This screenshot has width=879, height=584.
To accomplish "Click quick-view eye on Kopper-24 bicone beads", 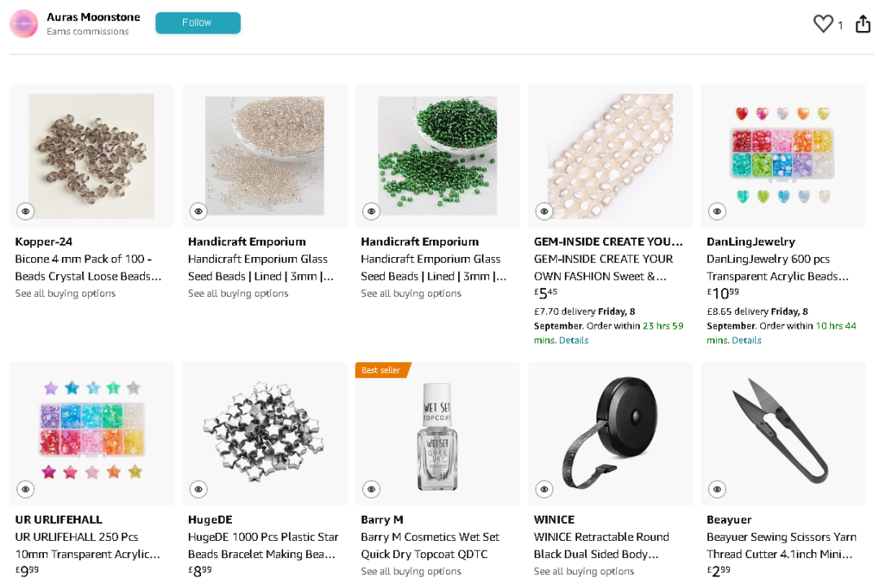I will click(25, 211).
